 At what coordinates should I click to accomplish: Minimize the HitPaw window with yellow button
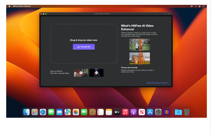pyautogui.click(x=44, y=14)
